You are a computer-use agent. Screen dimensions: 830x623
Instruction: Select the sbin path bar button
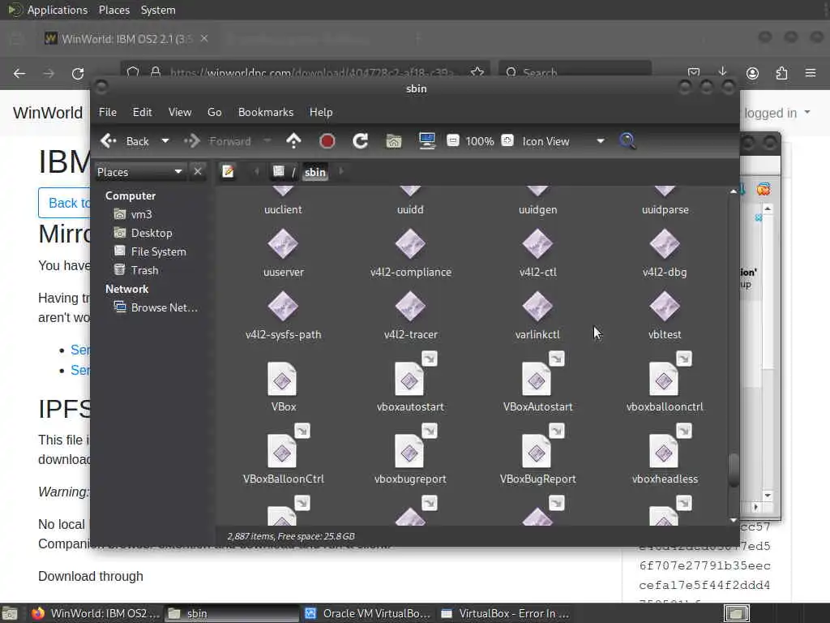(x=315, y=172)
